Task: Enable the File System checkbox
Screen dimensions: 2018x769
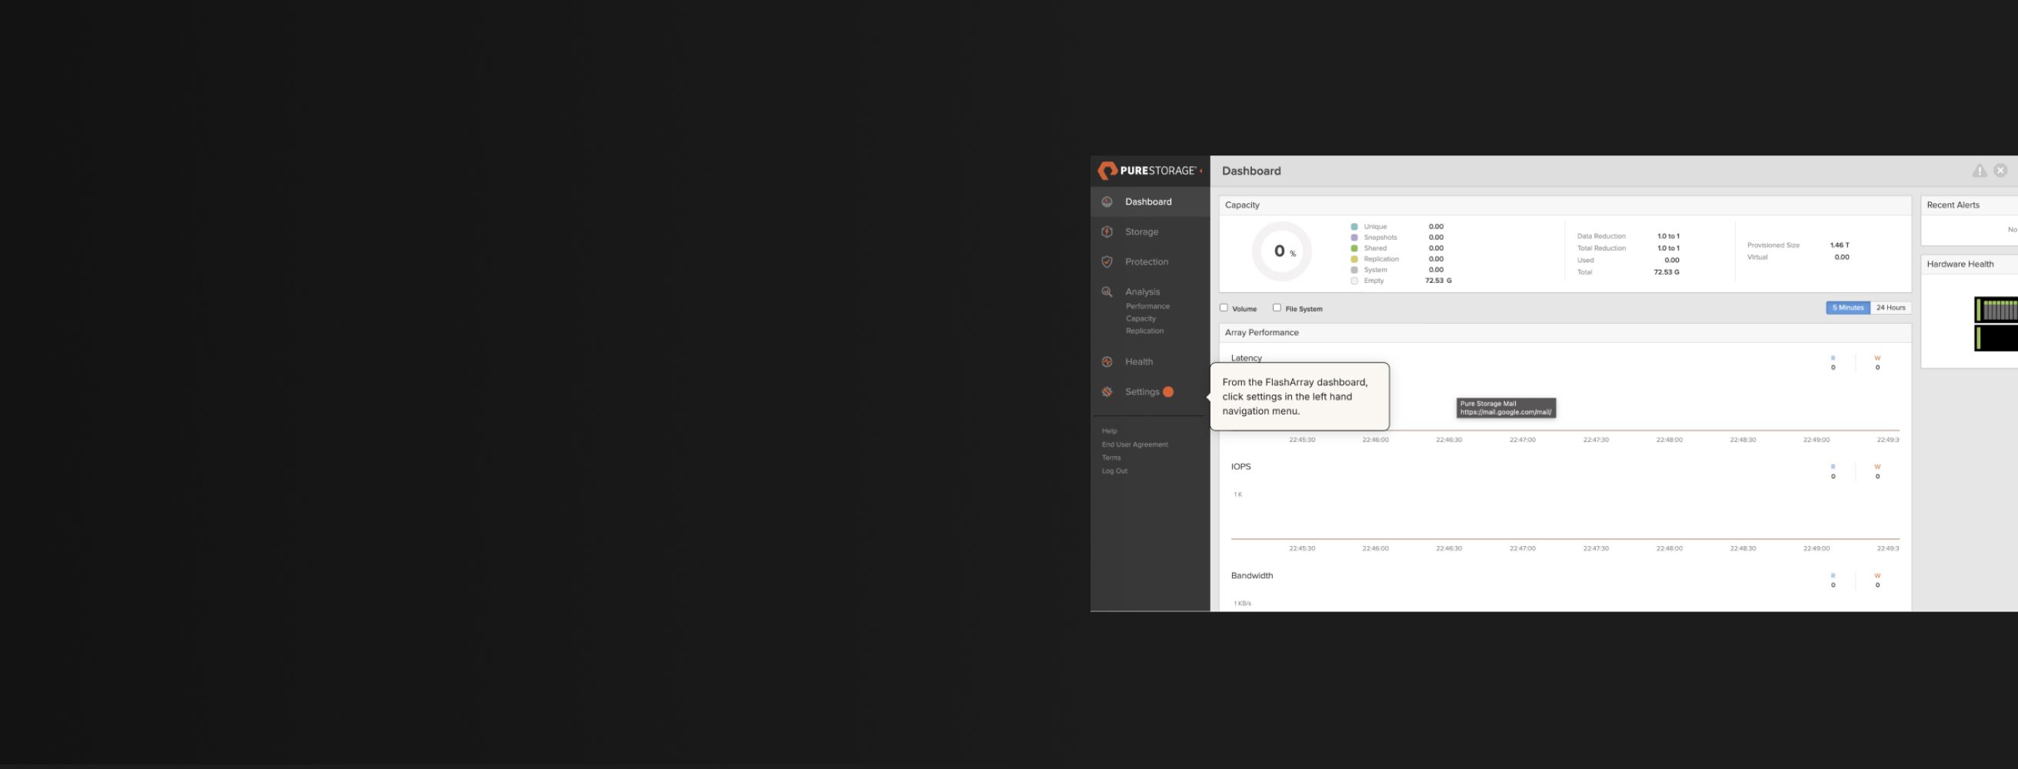Action: point(1277,308)
